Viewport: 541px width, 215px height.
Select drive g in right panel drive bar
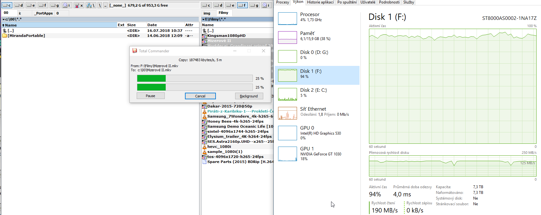pyautogui.click(x=254, y=5)
